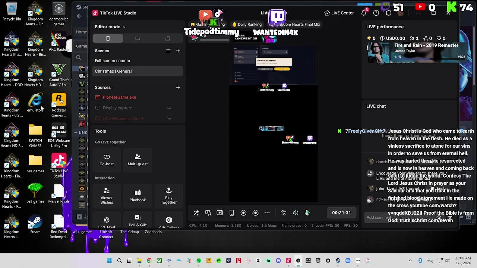Image resolution: width=477 pixels, height=268 pixels.
Task: Toggle the desktop speaker mute icon
Action: tap(296, 213)
